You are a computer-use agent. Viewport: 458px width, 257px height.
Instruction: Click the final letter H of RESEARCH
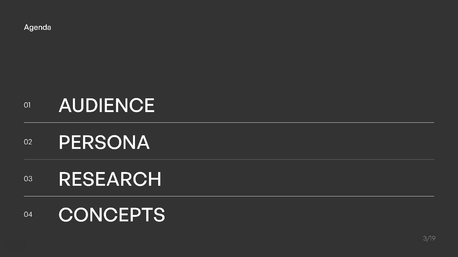(x=155, y=179)
